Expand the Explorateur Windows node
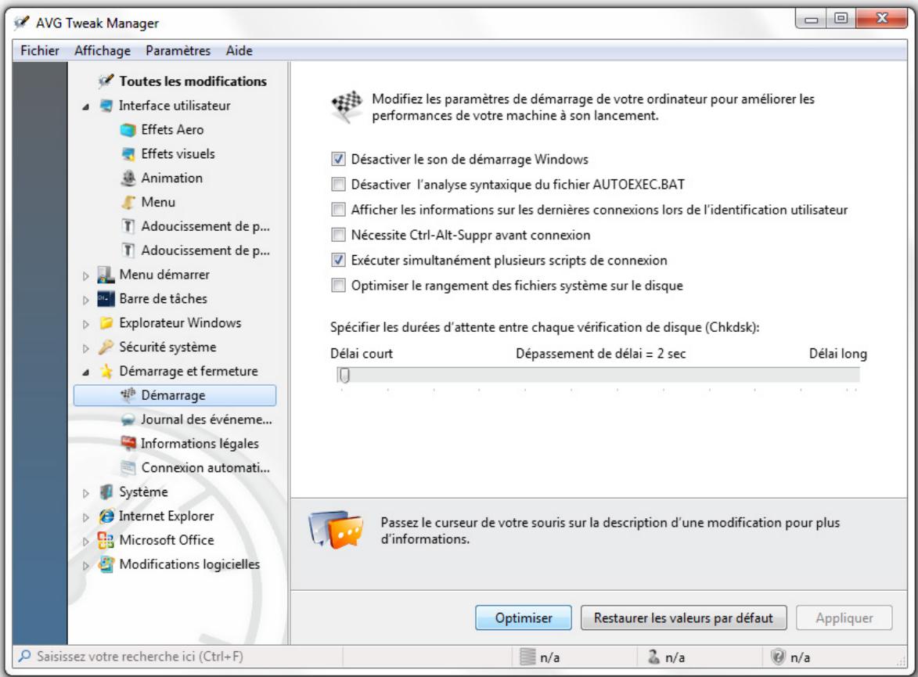Viewport: 918px width, 677px height. 86,324
